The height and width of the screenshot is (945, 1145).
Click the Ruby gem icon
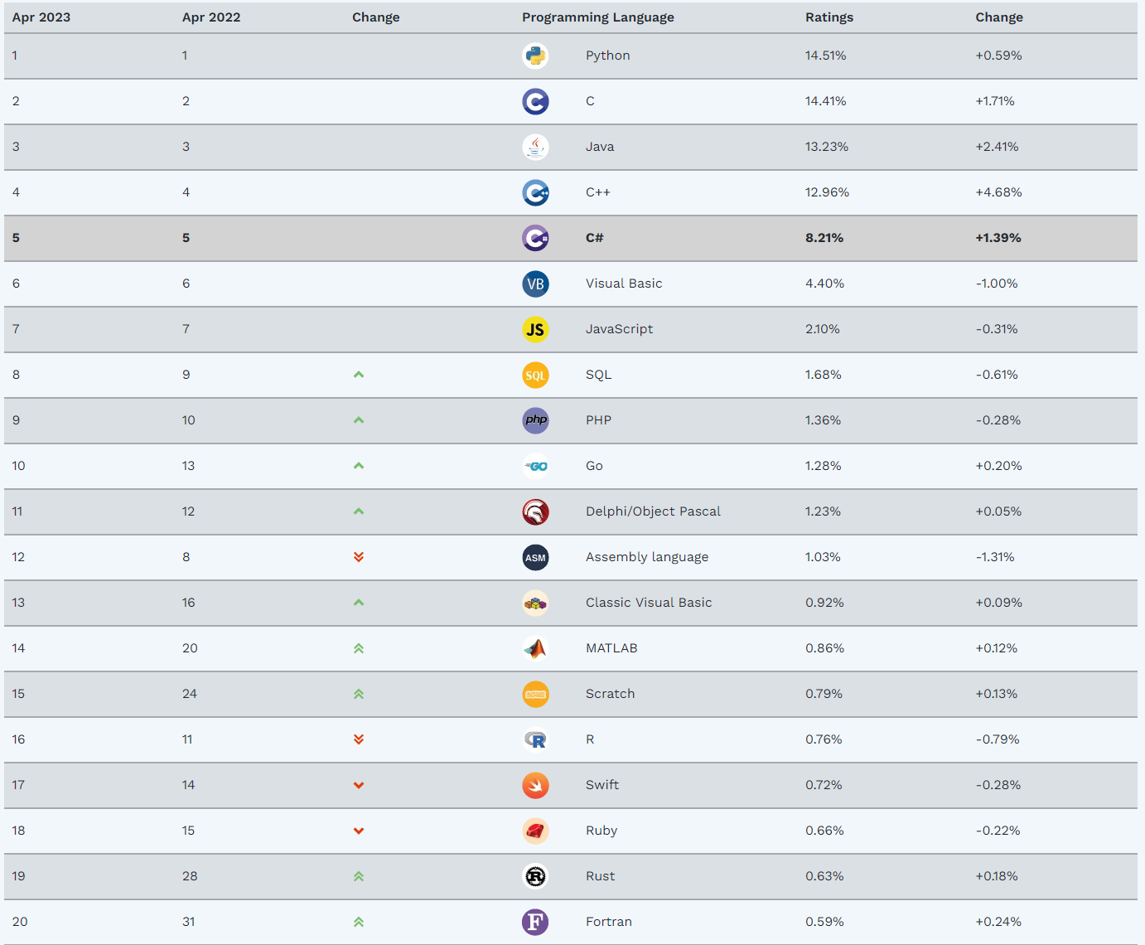(535, 831)
